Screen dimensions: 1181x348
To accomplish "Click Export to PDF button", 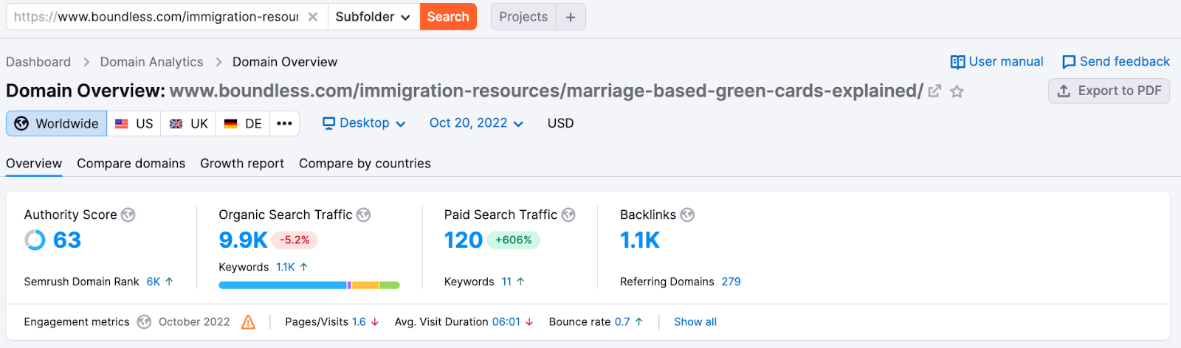I will [x=1109, y=91].
